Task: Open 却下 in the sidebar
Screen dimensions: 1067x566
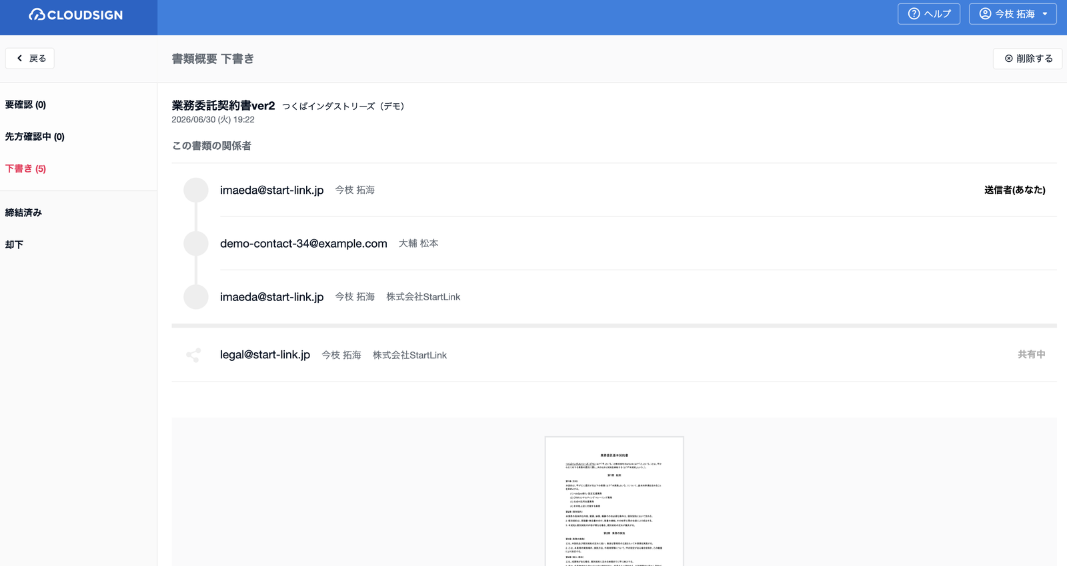Action: tap(14, 244)
